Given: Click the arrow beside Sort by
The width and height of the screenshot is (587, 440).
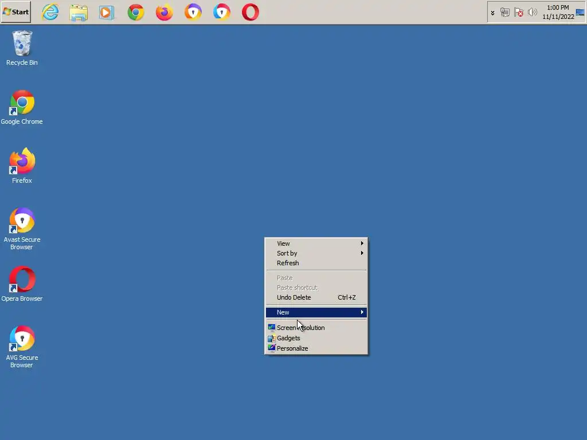Looking at the screenshot, I should (362, 253).
